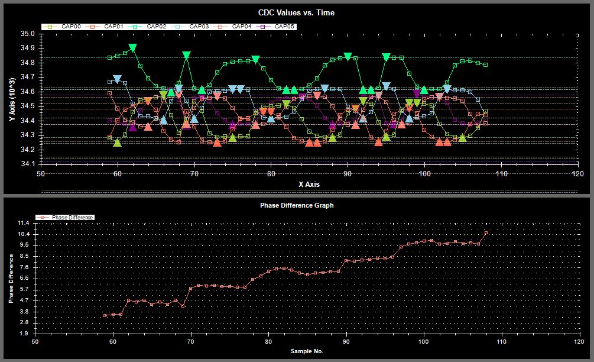Click the CAP02 green legend marker

[x=135, y=27]
